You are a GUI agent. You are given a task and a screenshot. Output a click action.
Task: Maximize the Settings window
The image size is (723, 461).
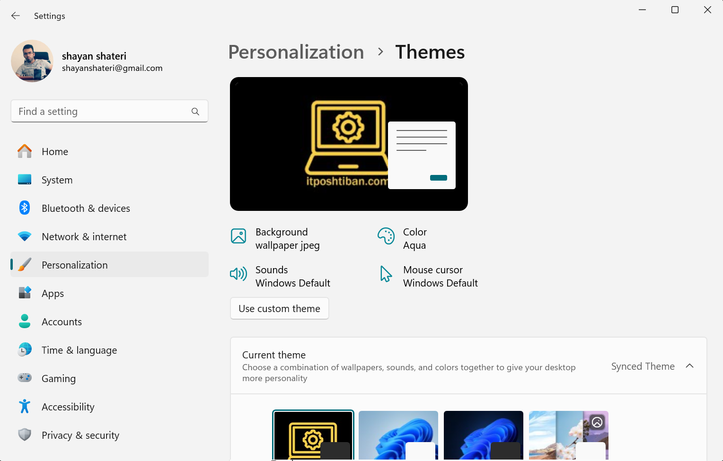(675, 10)
